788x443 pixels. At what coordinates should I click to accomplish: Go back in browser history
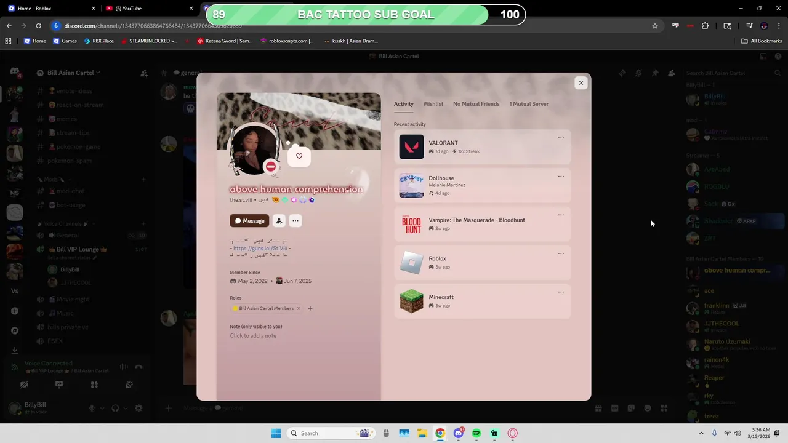(x=9, y=26)
